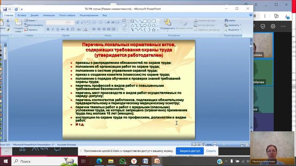
Task: Select the triangle shape in shapes gallery
Action: coord(132,25)
